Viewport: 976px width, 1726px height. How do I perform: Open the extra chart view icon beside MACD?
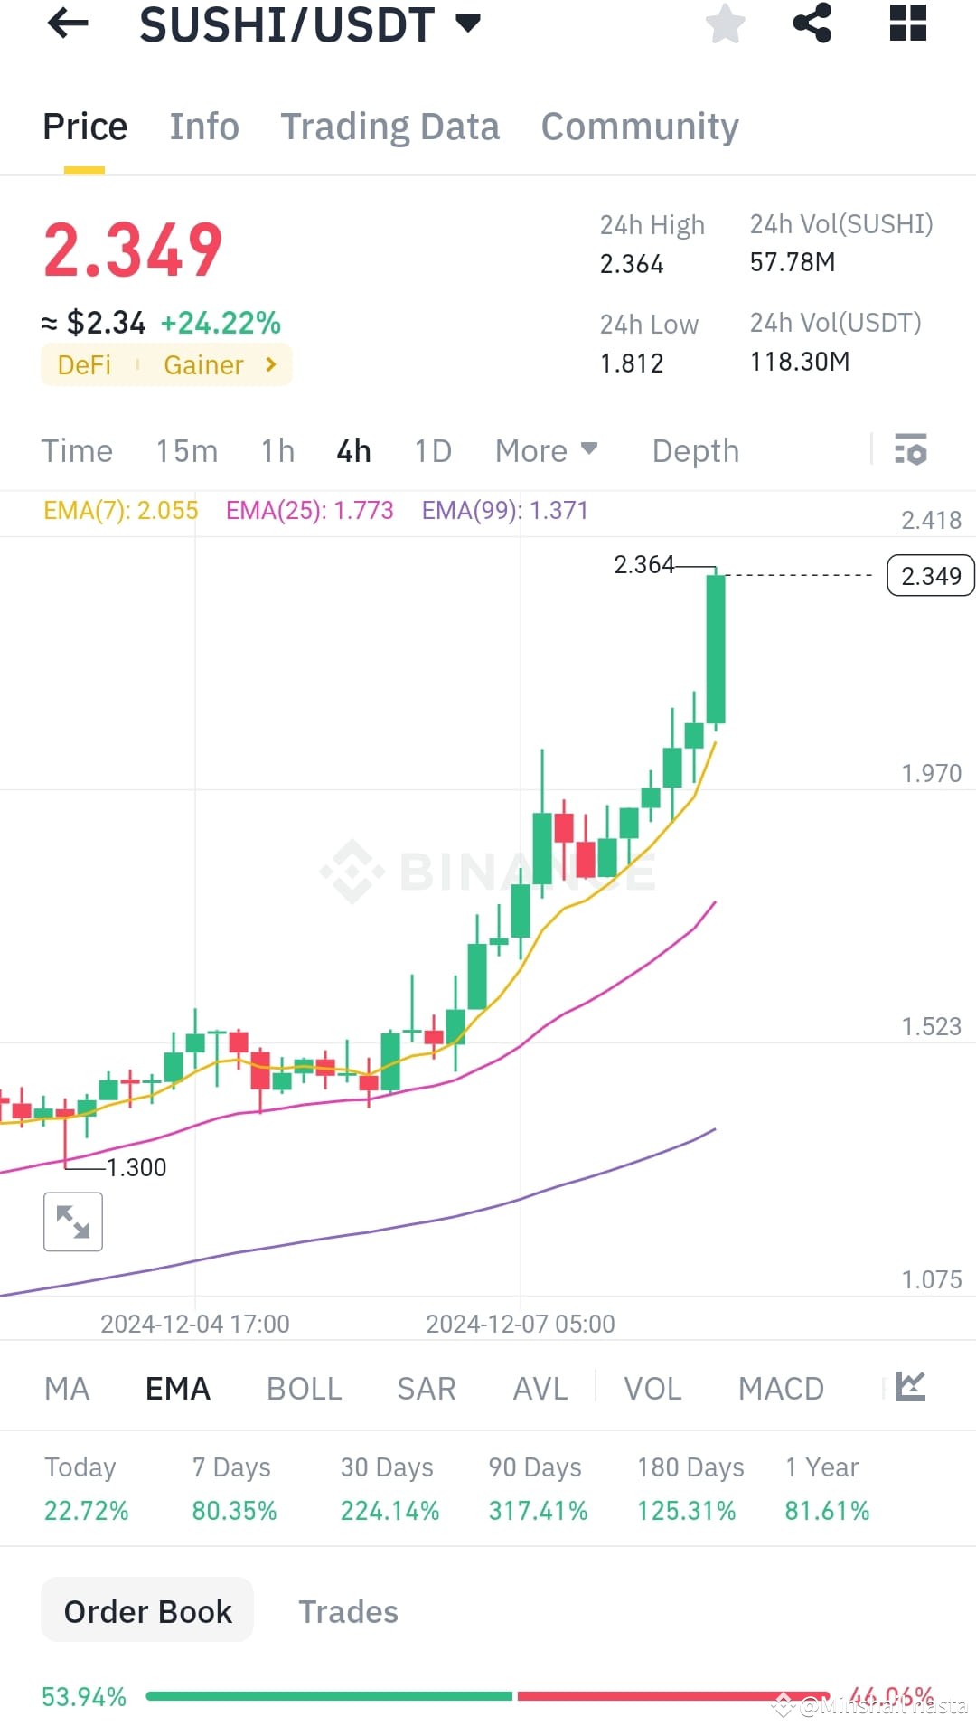click(x=910, y=1387)
